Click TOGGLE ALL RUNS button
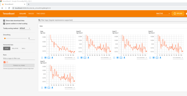The height and width of the screenshot is (96, 187). [19, 66]
